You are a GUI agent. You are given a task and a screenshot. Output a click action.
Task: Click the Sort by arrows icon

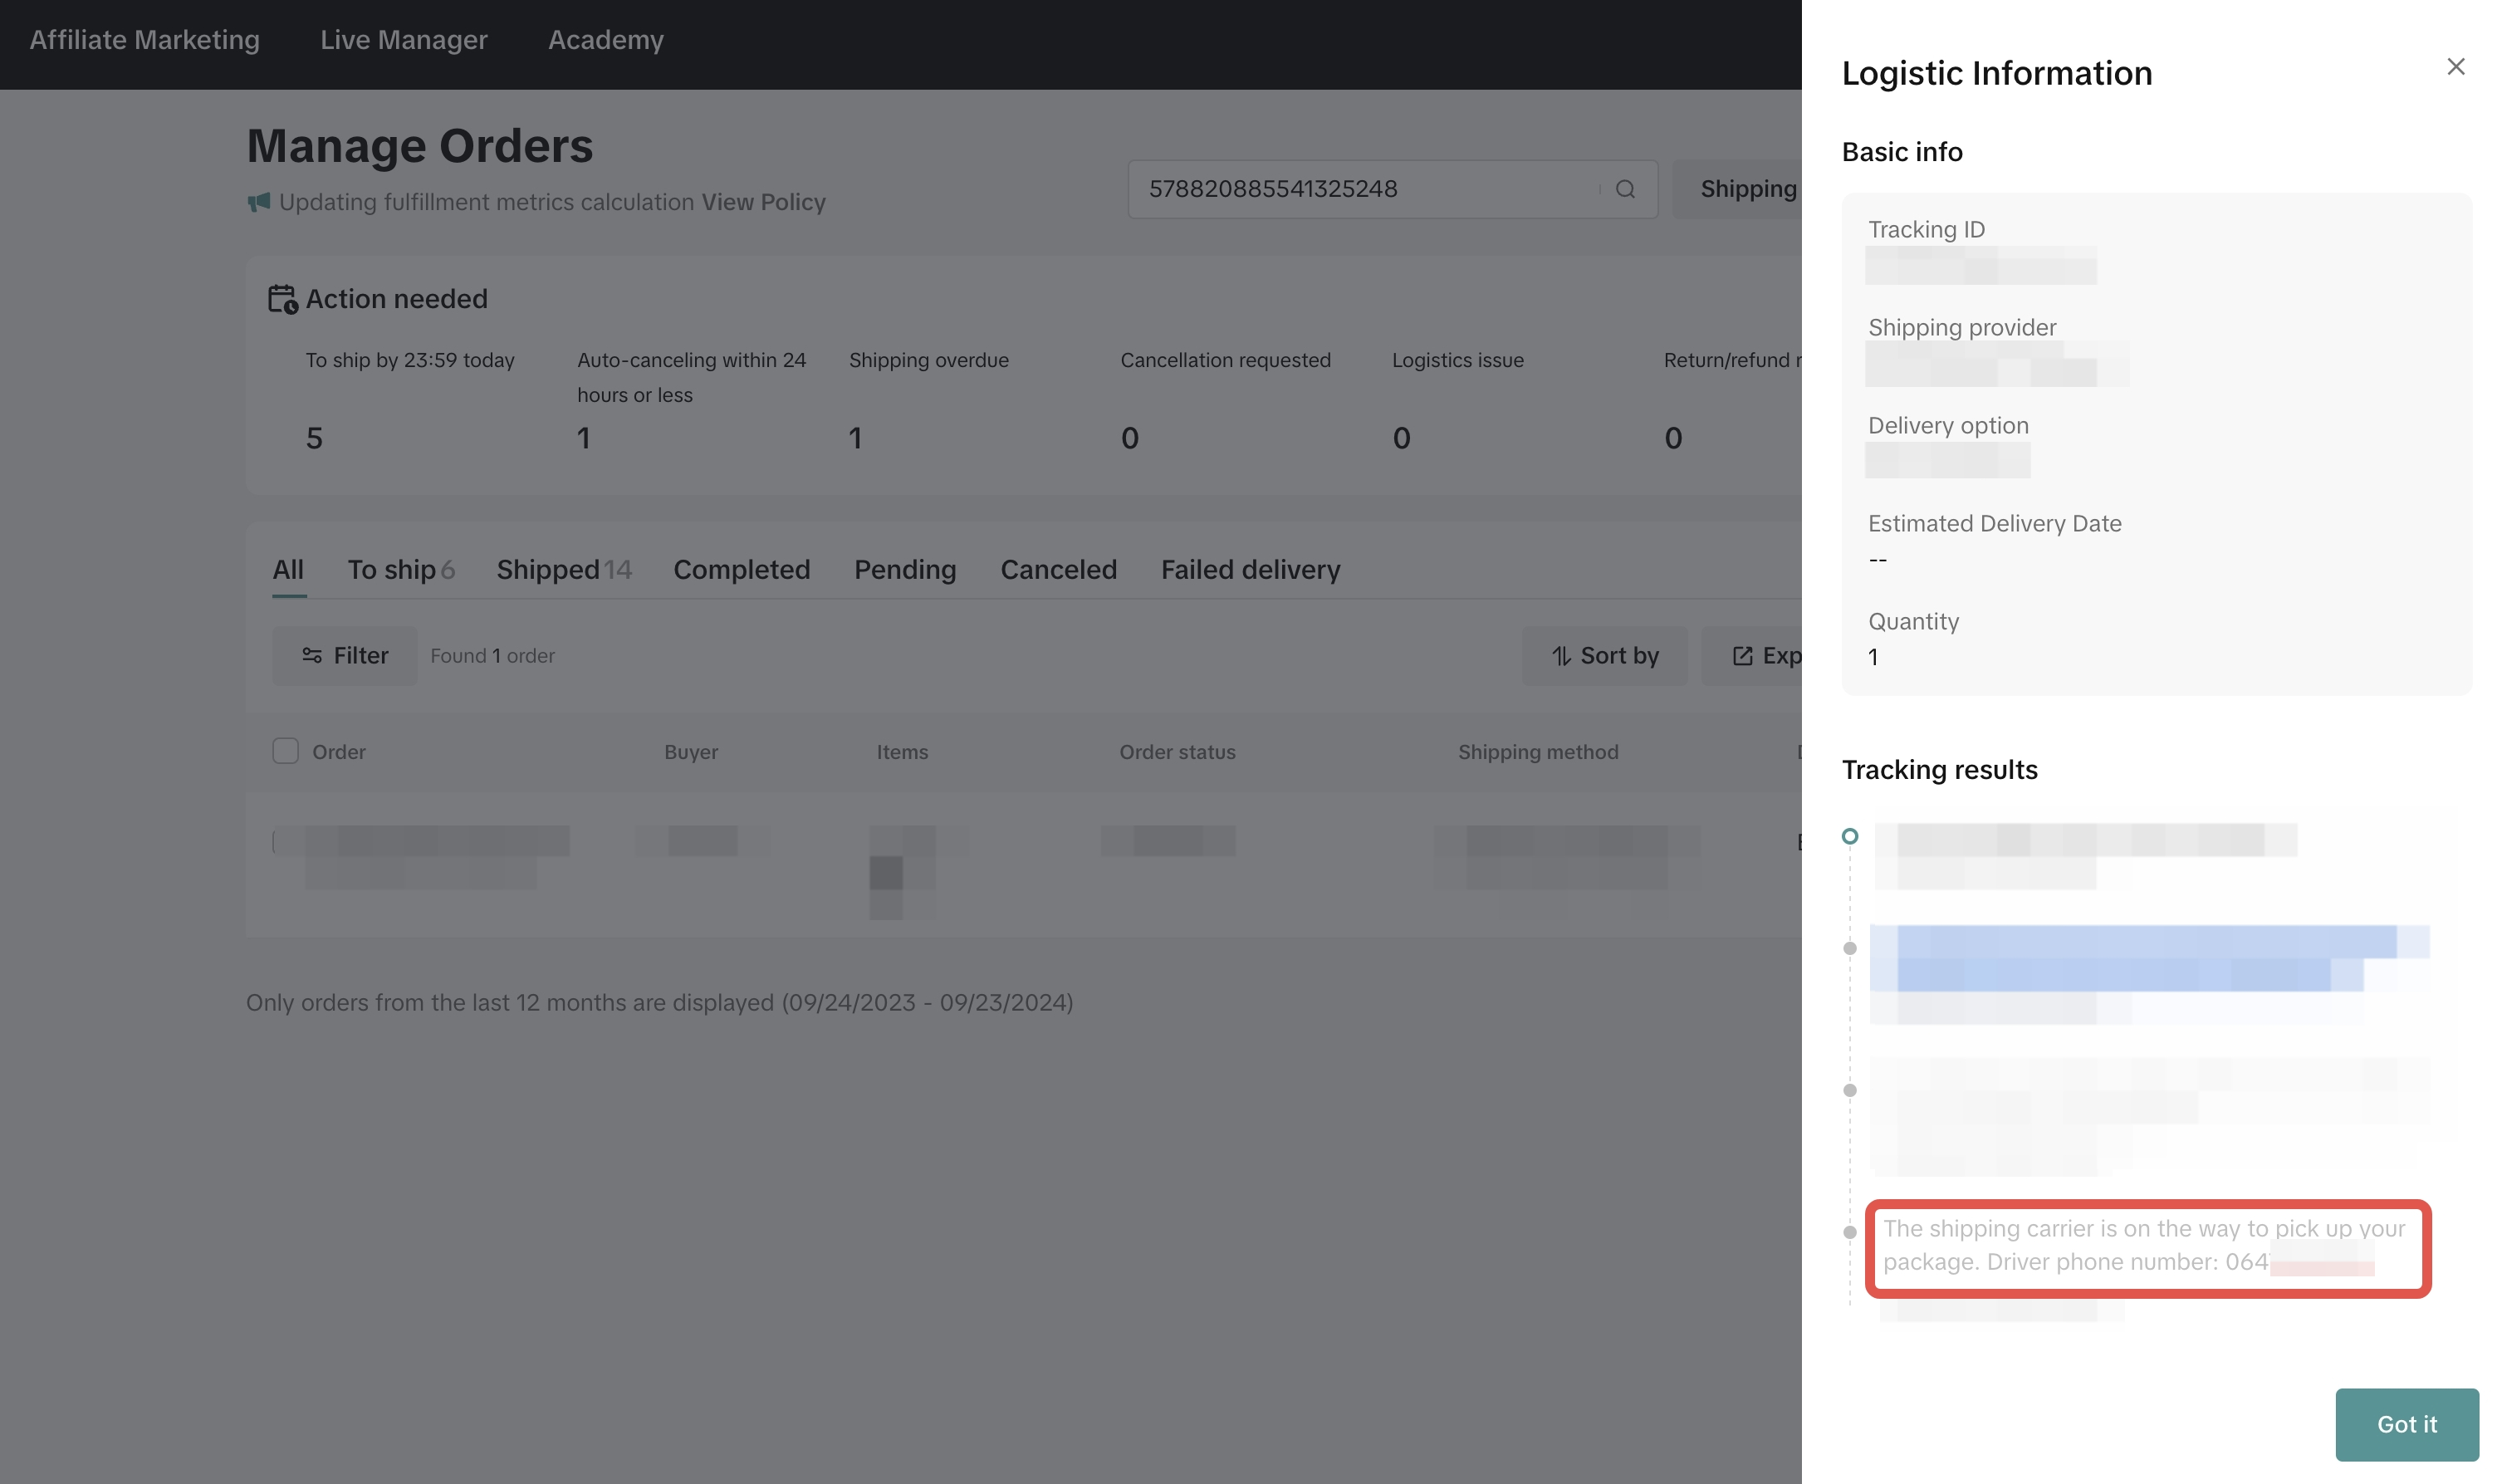[x=1561, y=656]
